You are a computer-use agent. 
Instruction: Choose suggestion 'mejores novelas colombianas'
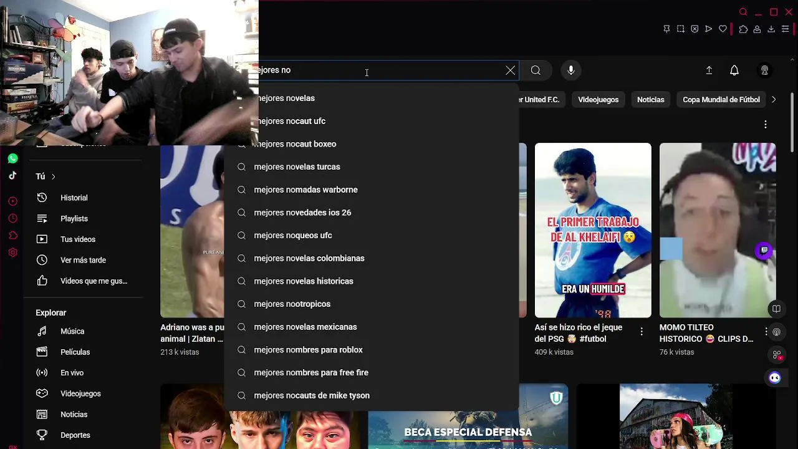pos(372,258)
